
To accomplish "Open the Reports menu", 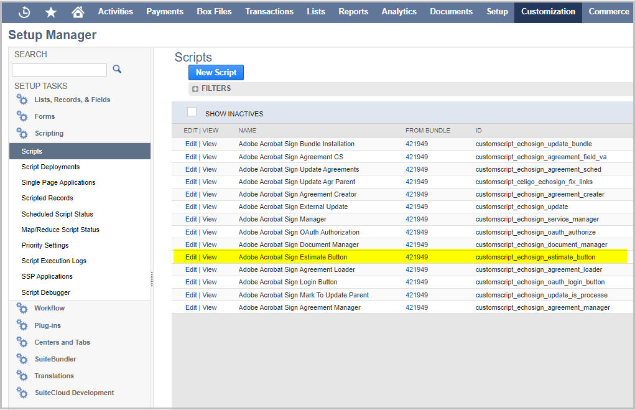I will [353, 11].
